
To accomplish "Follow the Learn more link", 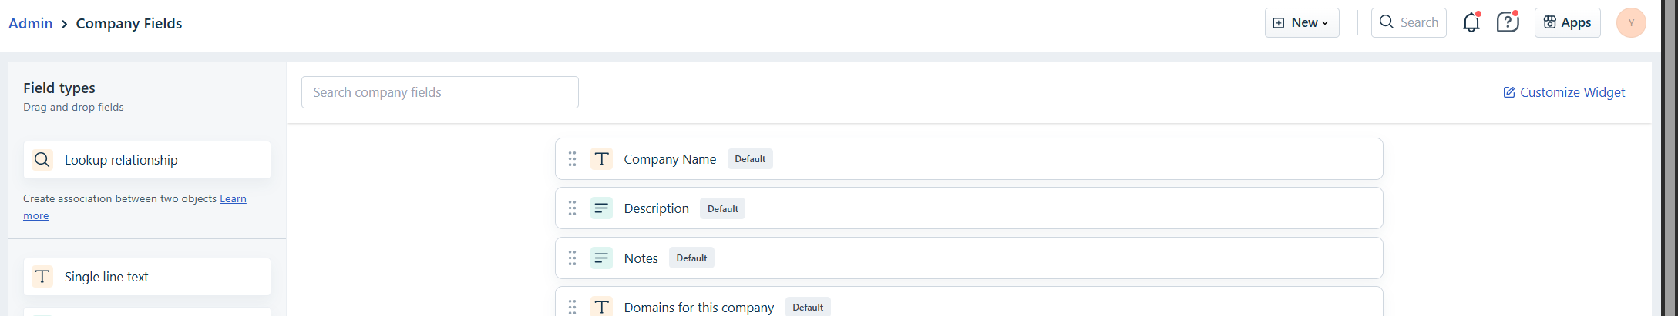I will point(135,207).
